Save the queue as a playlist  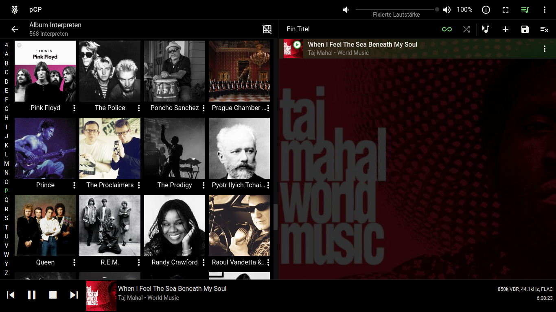525,29
